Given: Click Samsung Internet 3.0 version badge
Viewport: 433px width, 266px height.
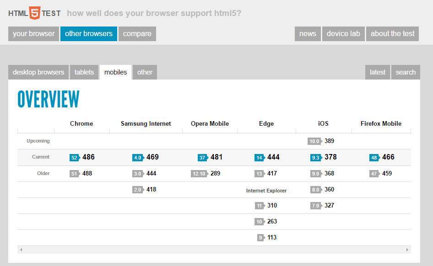Looking at the screenshot, I should pos(138,174).
